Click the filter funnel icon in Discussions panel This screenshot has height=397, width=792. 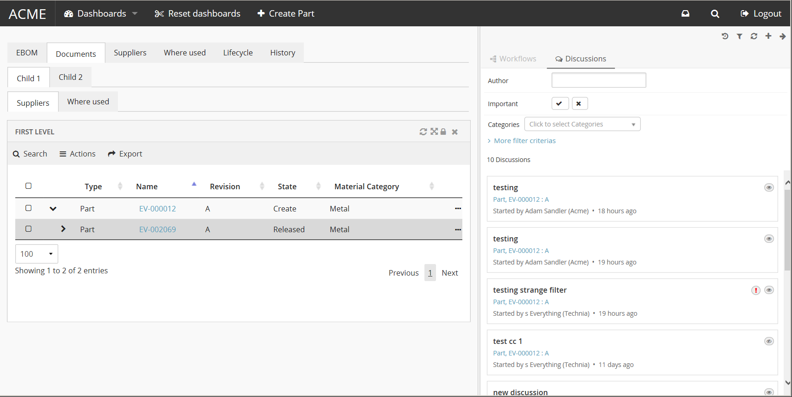[x=739, y=36]
